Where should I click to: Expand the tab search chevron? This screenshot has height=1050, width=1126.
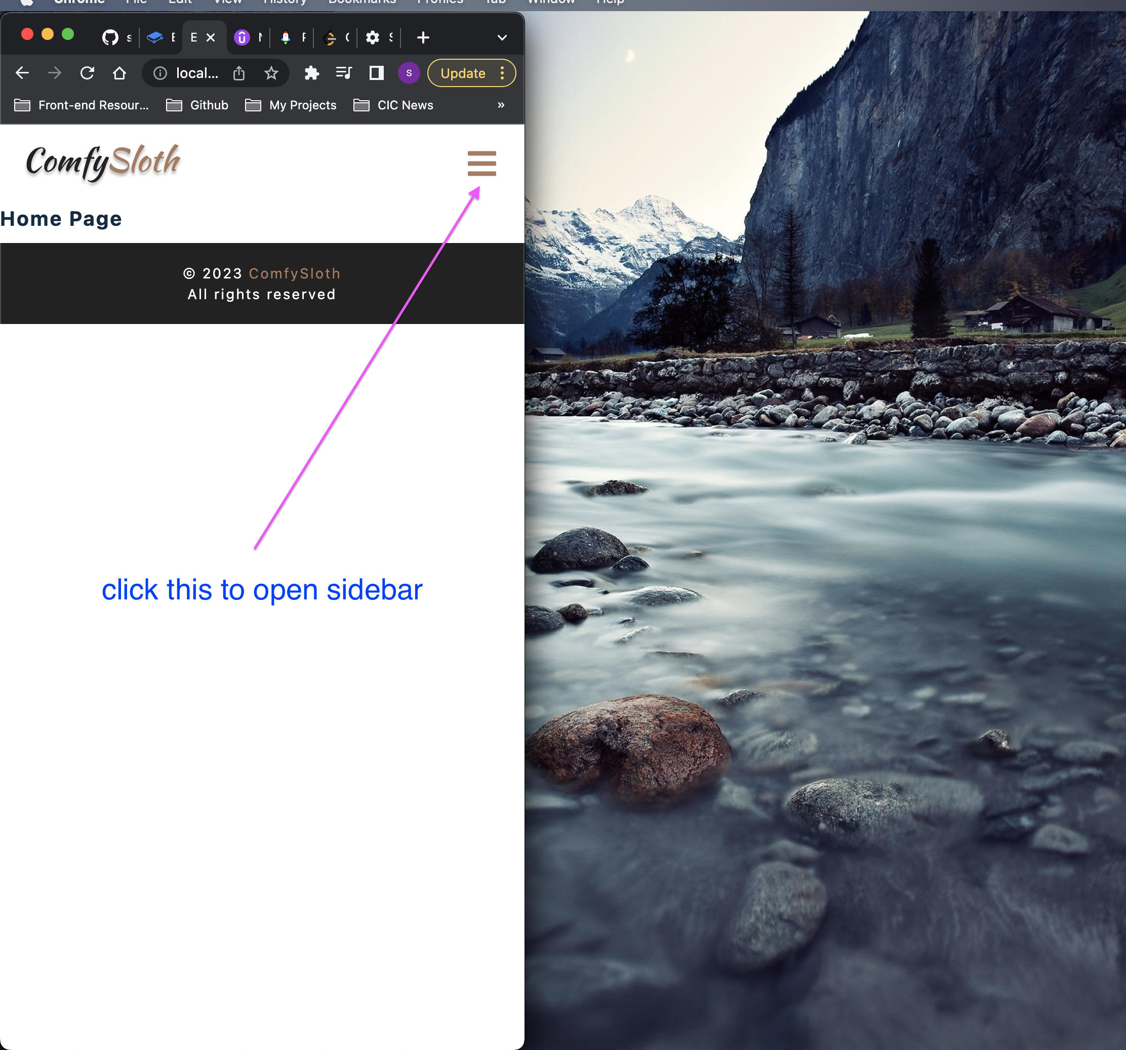[x=502, y=37]
